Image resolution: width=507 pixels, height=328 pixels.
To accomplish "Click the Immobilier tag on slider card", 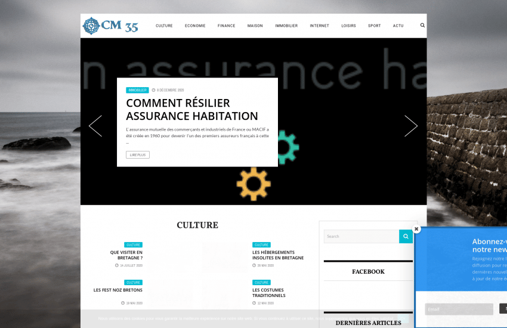I will click(x=137, y=90).
